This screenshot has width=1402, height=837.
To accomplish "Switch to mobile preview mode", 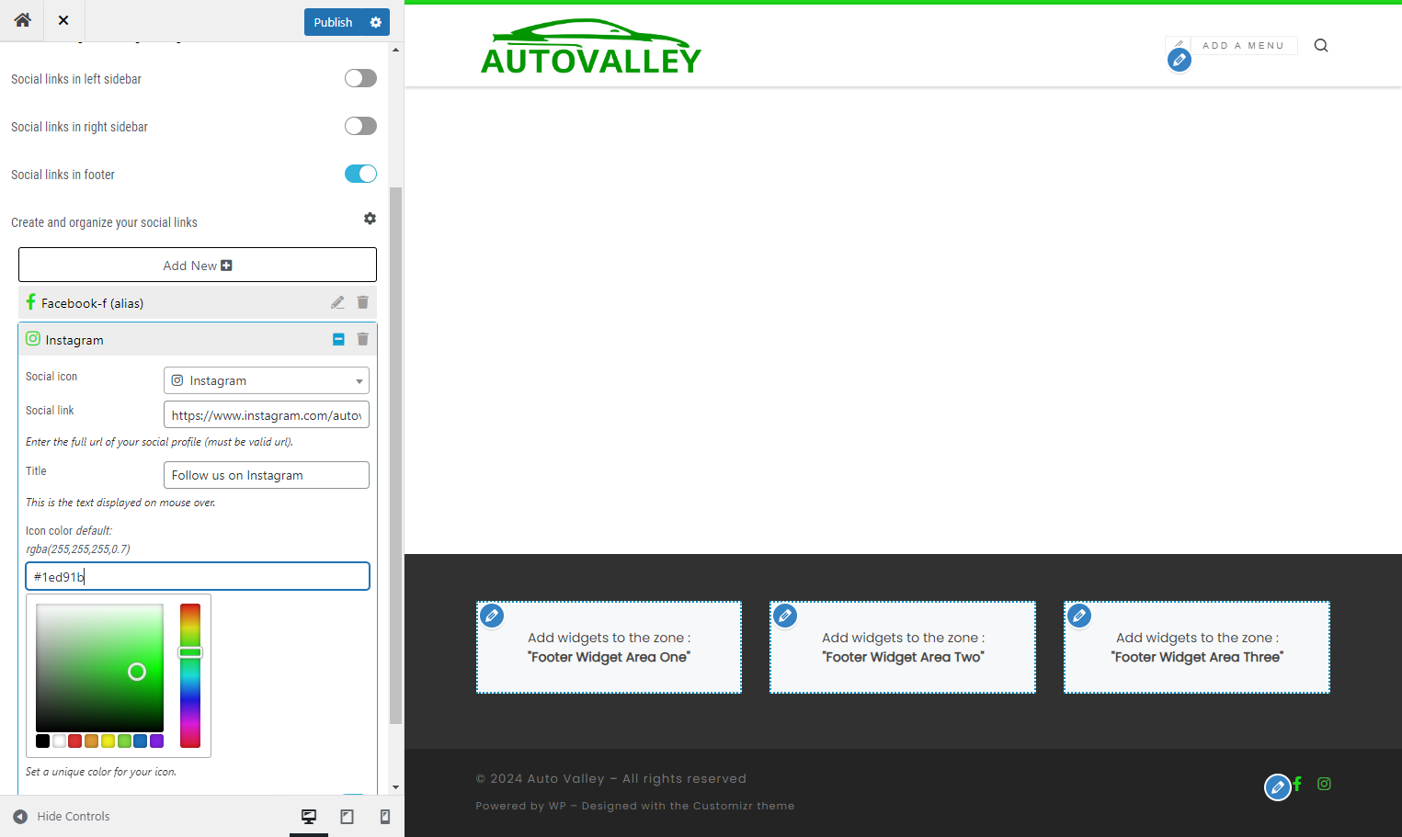I will click(x=385, y=817).
